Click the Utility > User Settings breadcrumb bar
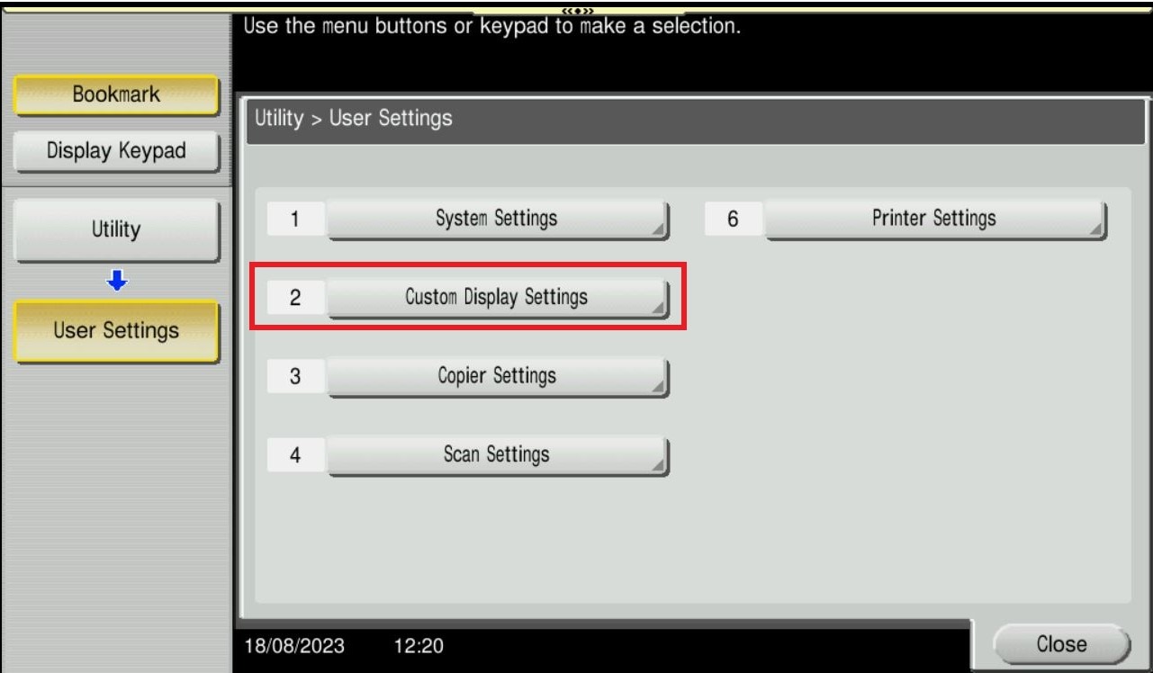Image resolution: width=1153 pixels, height=673 pixels. click(697, 119)
